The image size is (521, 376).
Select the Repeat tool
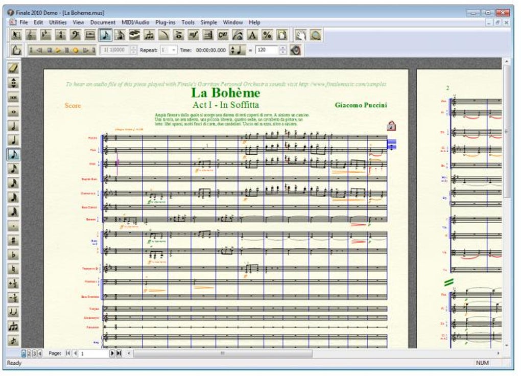(x=208, y=35)
